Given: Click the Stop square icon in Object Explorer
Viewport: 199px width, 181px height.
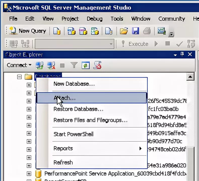Looking at the screenshot, I should pos(62,66).
